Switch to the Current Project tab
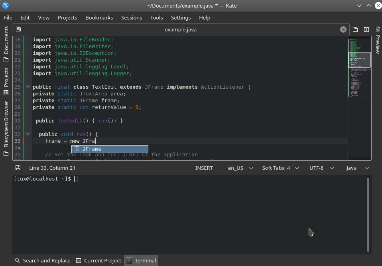 pyautogui.click(x=98, y=260)
